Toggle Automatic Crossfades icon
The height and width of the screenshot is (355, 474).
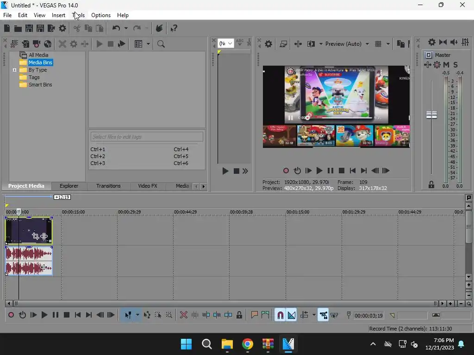pyautogui.click(x=292, y=315)
